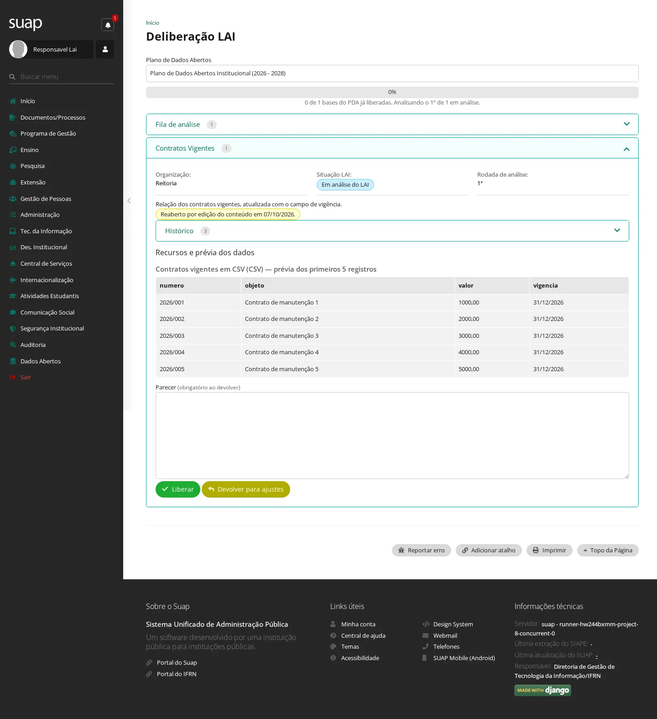Click the magnifier icon beside Buscar menu
657x719 pixels.
pos(12,77)
